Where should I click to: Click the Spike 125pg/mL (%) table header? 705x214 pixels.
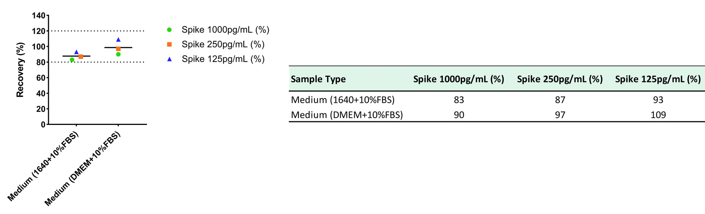pyautogui.click(x=658, y=79)
